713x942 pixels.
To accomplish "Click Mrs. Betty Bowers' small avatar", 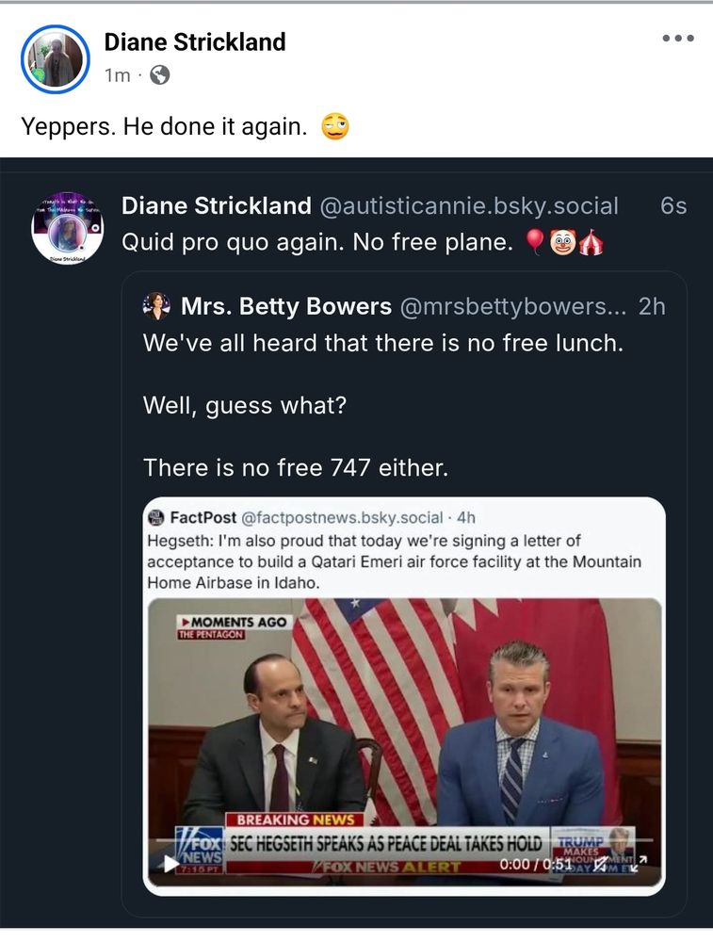I will (155, 306).
